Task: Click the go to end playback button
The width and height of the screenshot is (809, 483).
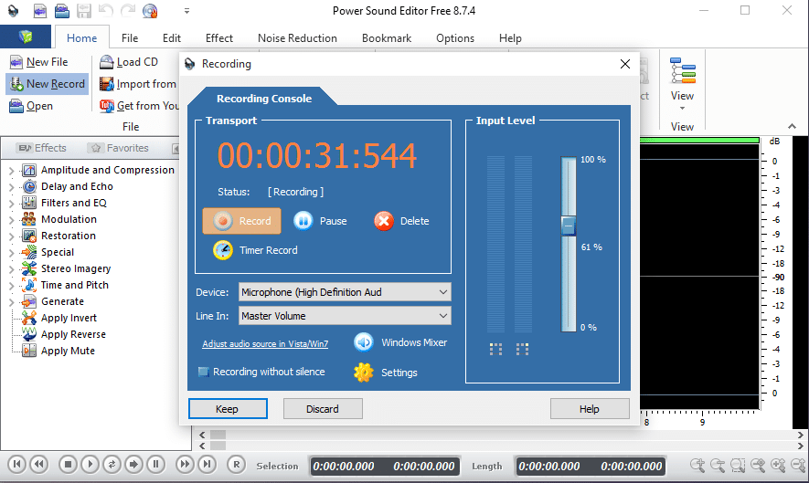Action: [207, 465]
